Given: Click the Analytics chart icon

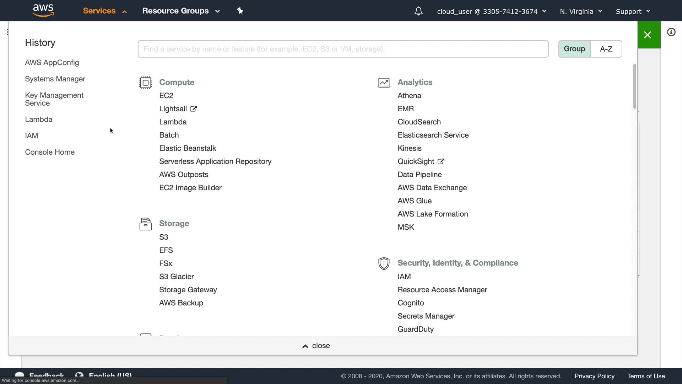Looking at the screenshot, I should pyautogui.click(x=384, y=82).
